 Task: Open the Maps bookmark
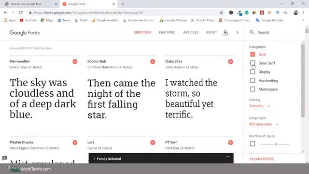(47, 20)
